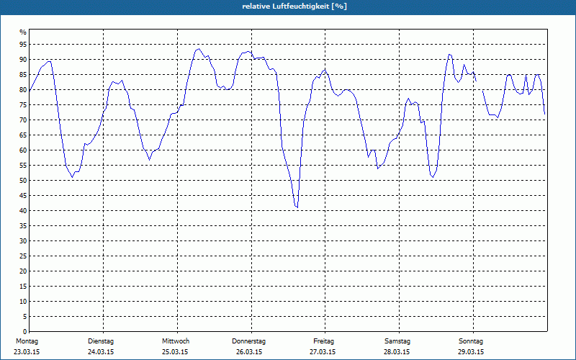Click the y-axis value '10'
576x360 pixels.
coord(23,302)
